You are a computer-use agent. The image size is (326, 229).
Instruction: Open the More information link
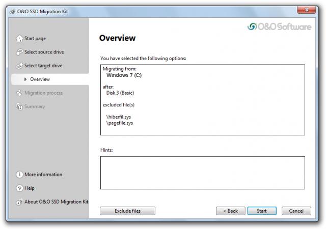point(43,175)
